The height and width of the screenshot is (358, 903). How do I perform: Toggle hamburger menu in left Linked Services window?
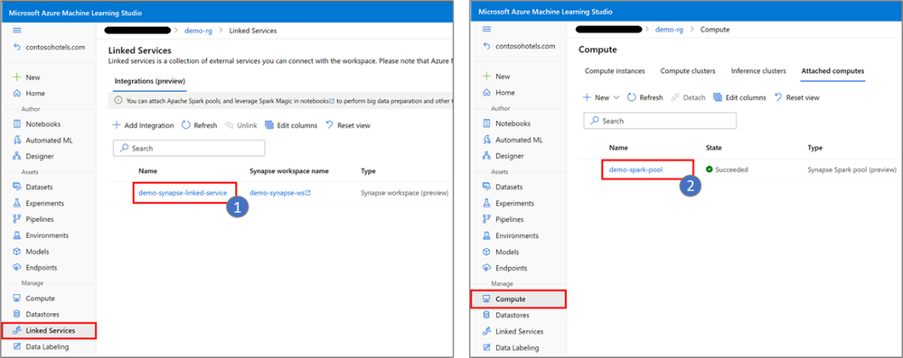coord(16,31)
